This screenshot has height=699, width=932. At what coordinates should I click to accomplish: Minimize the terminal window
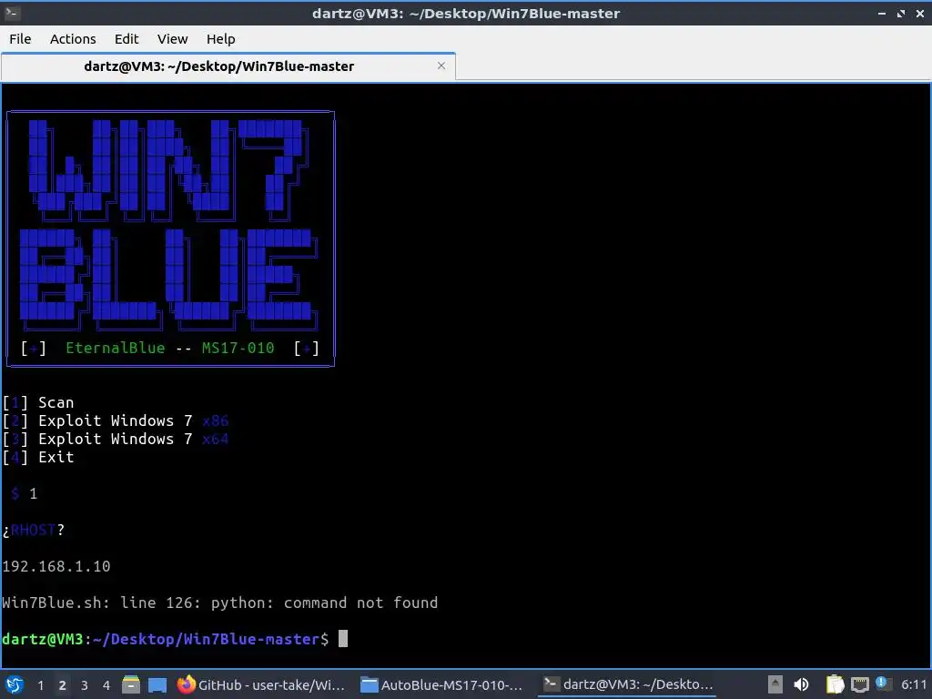(882, 13)
